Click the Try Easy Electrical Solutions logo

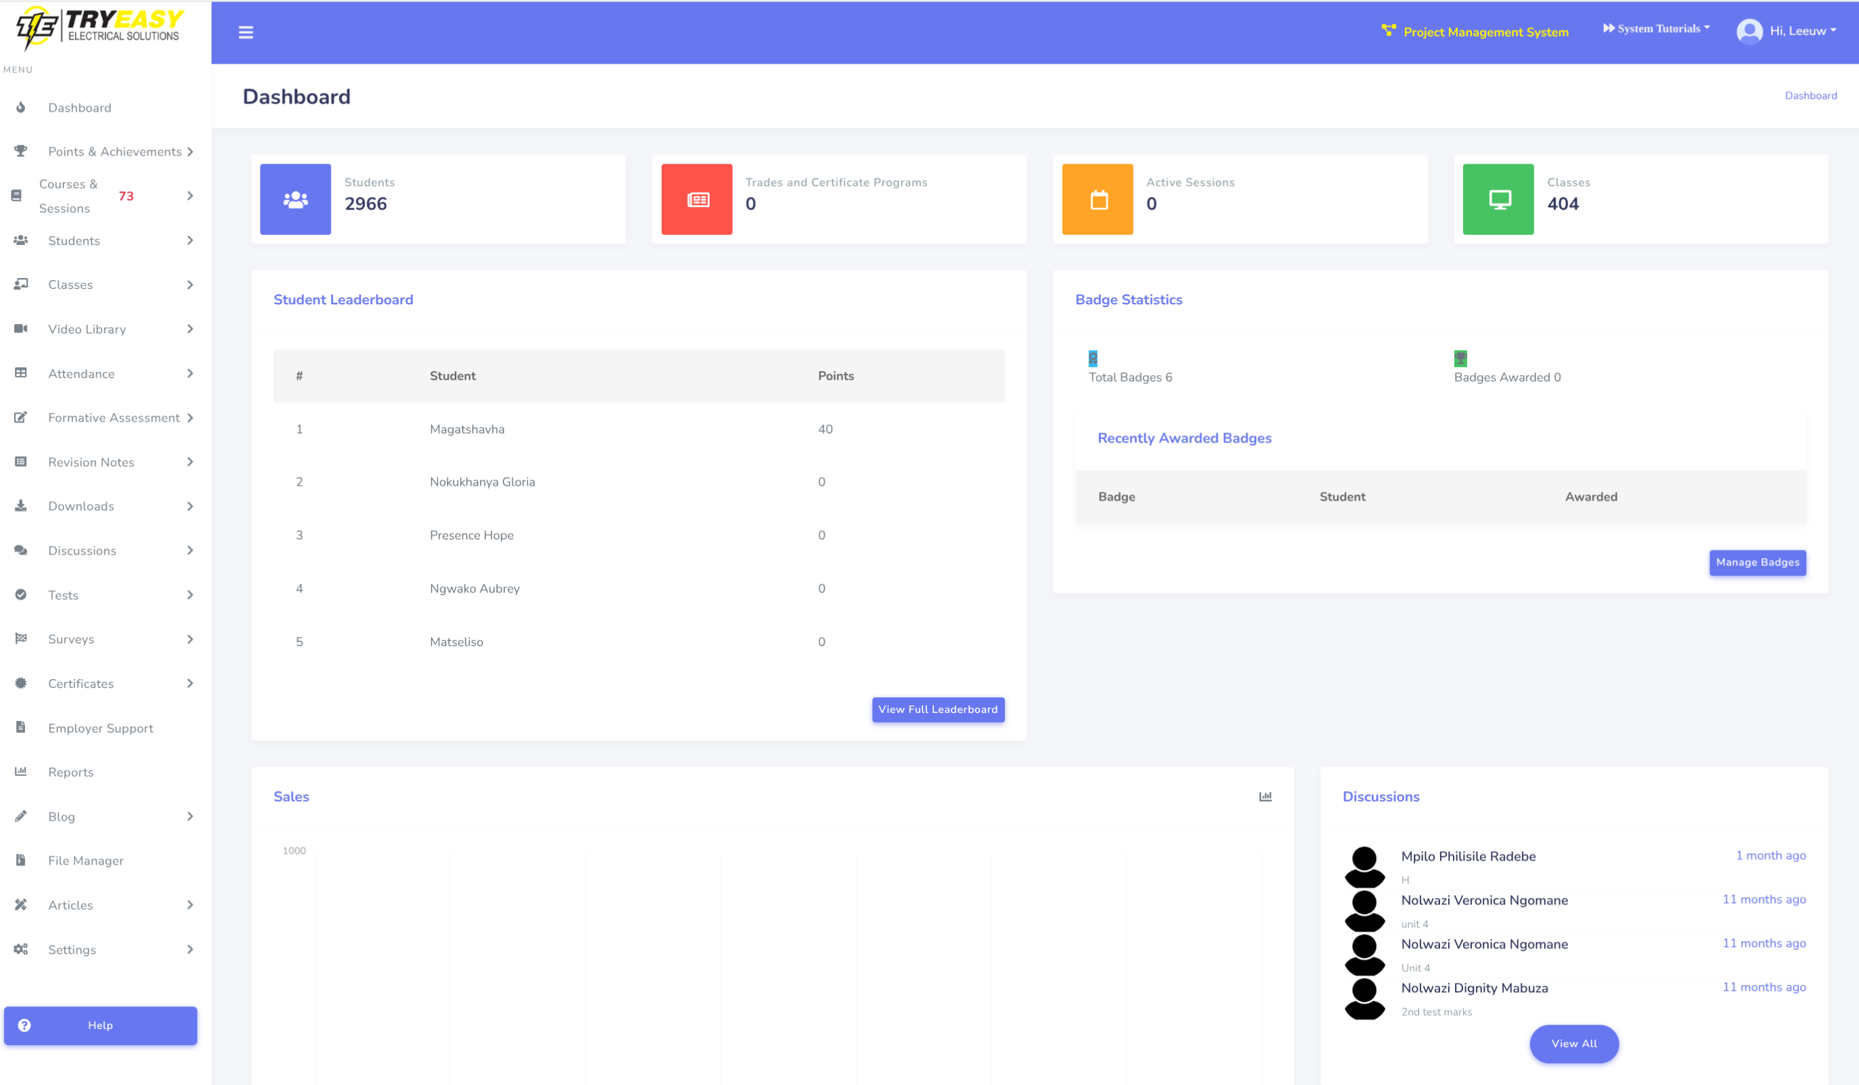tap(100, 28)
